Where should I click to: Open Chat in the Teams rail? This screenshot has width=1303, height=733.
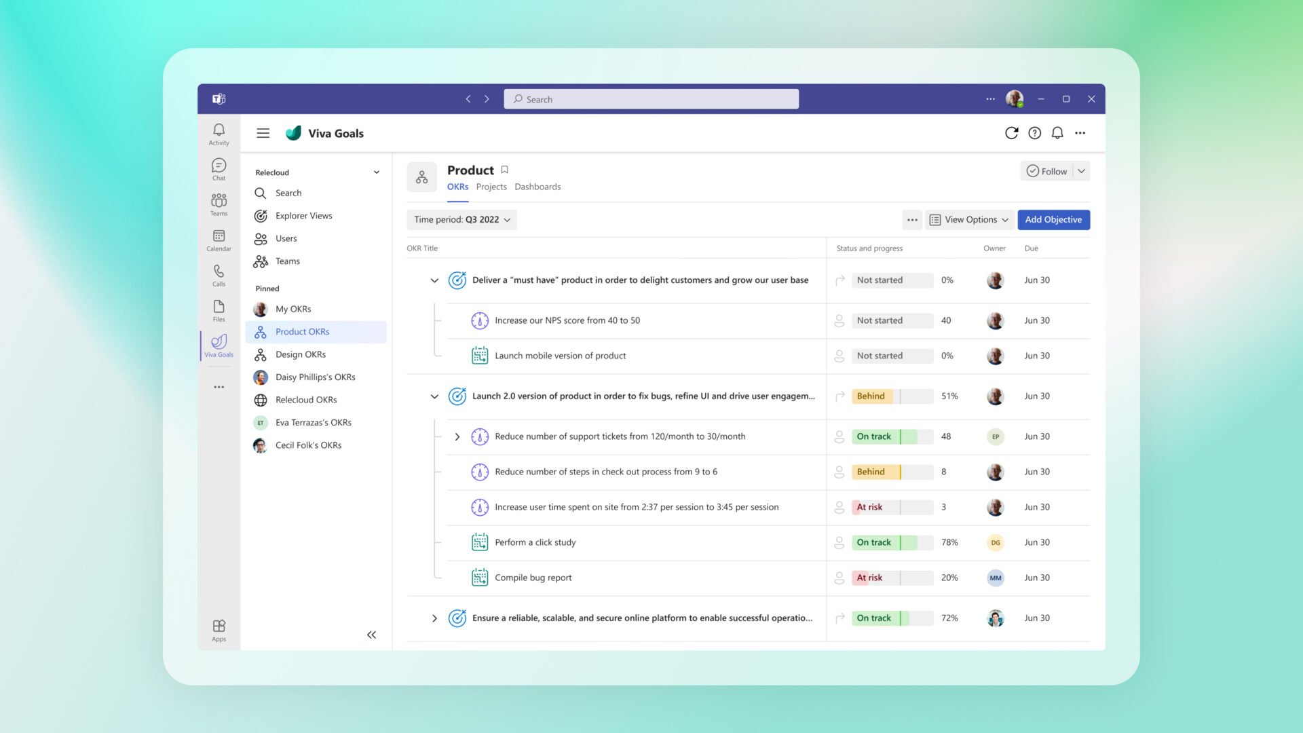(219, 169)
